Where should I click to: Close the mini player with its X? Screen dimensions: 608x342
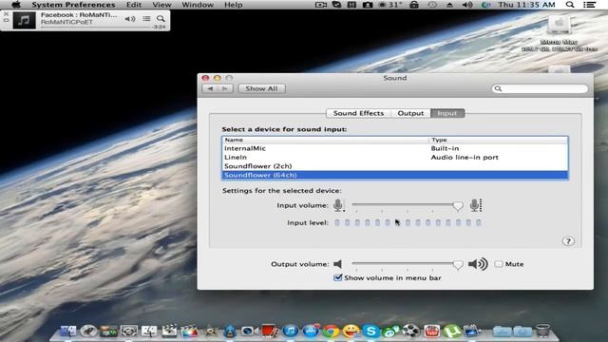point(6,13)
